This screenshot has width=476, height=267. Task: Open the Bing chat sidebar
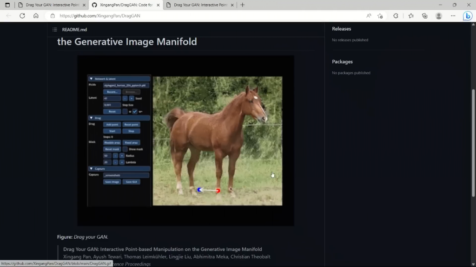(x=468, y=16)
